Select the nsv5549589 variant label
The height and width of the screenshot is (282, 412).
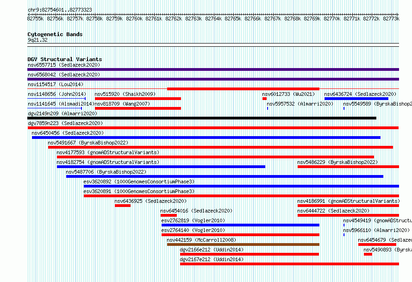click(x=378, y=104)
